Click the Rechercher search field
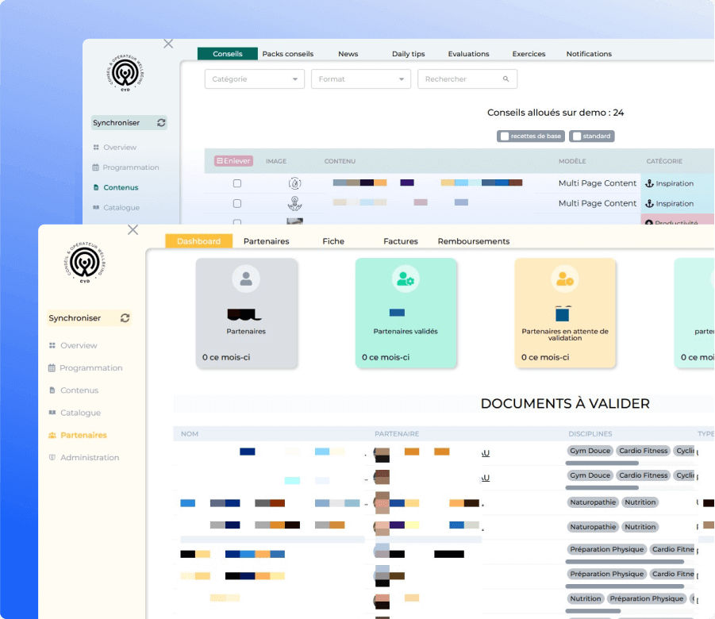715x619 pixels. click(460, 79)
